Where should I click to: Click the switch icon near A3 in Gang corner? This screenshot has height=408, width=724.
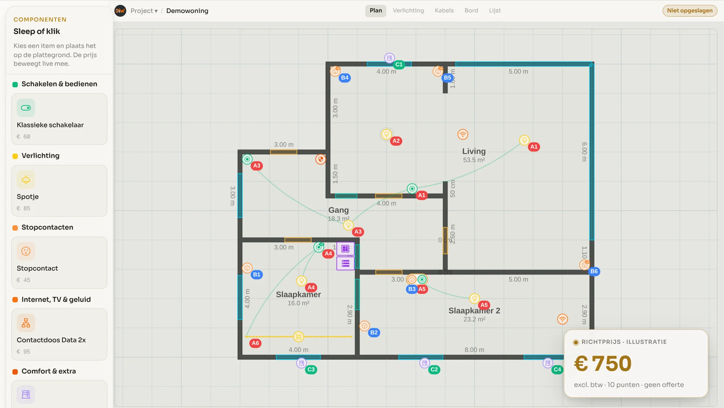pos(247,159)
